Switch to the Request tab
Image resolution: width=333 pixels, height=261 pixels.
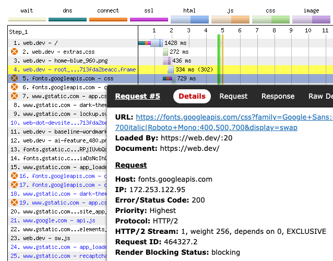click(233, 96)
